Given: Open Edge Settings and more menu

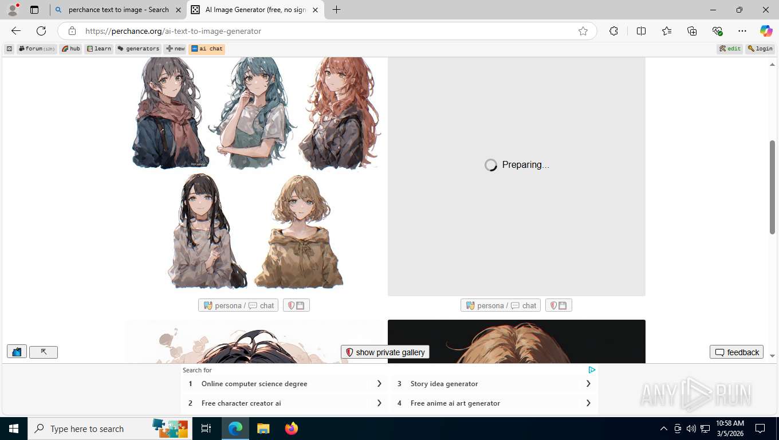Looking at the screenshot, I should [x=742, y=31].
